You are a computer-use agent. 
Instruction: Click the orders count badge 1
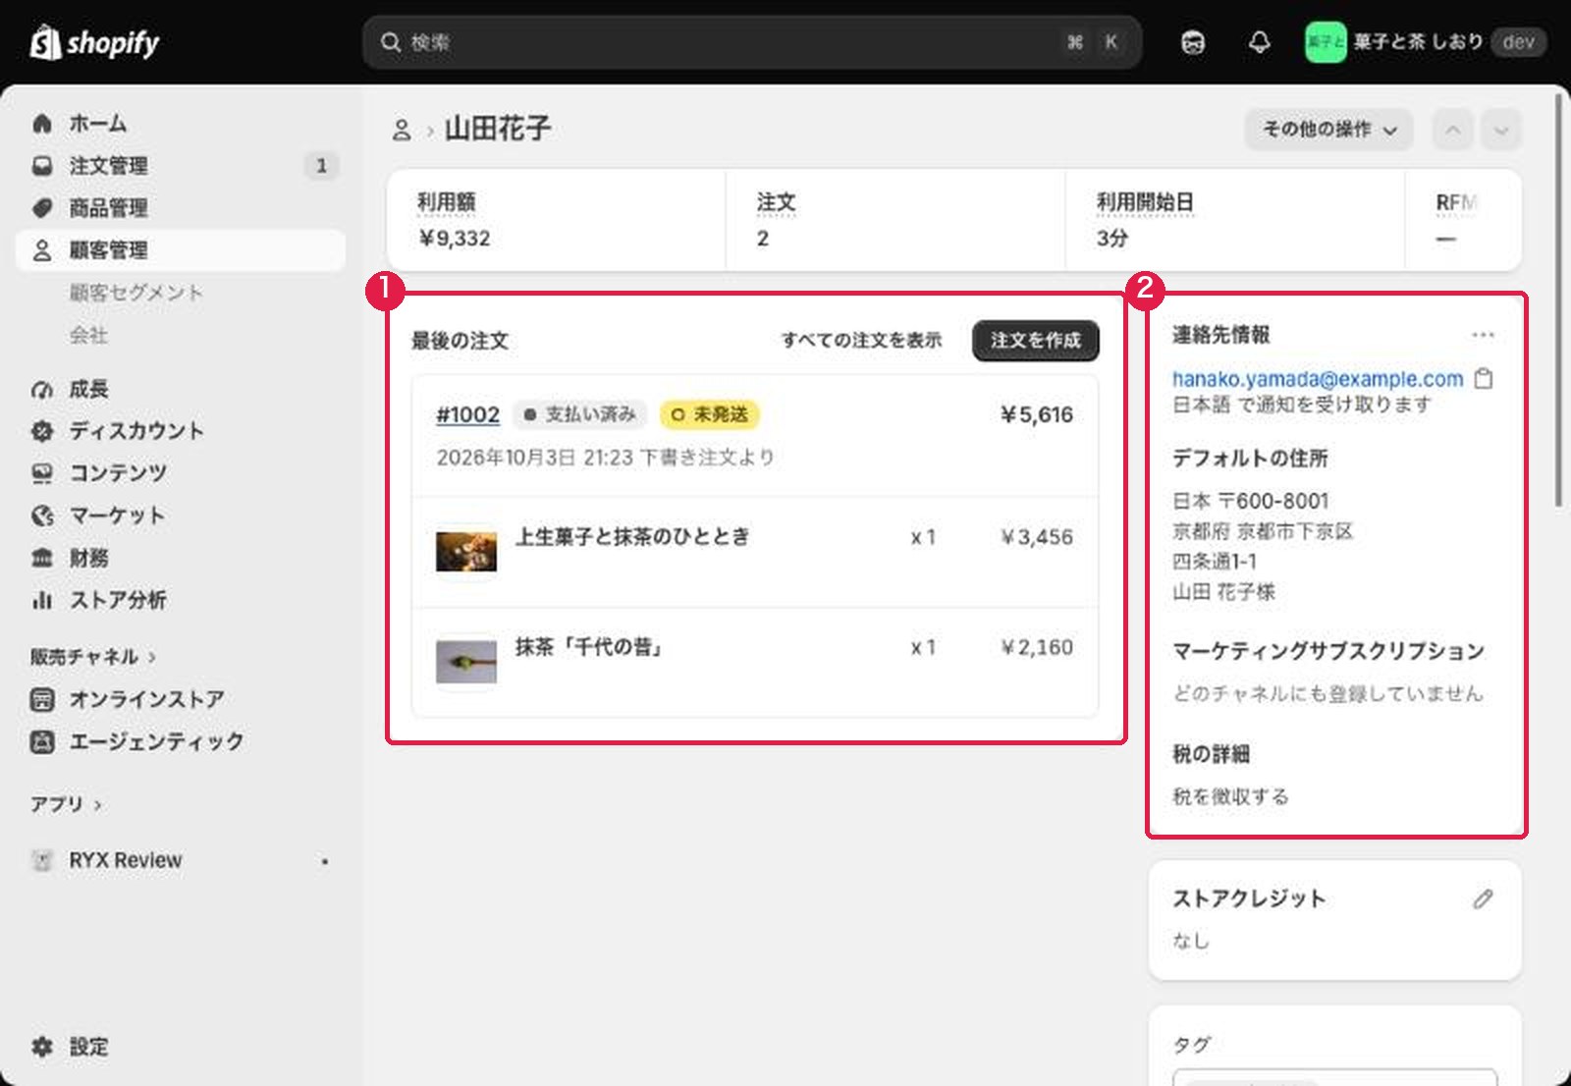coord(321,166)
